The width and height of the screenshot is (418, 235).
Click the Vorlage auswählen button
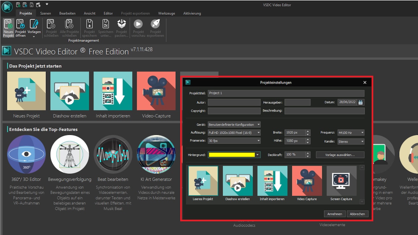pyautogui.click(x=340, y=154)
